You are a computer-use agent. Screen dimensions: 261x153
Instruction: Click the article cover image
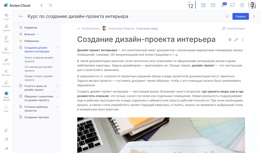(161, 135)
